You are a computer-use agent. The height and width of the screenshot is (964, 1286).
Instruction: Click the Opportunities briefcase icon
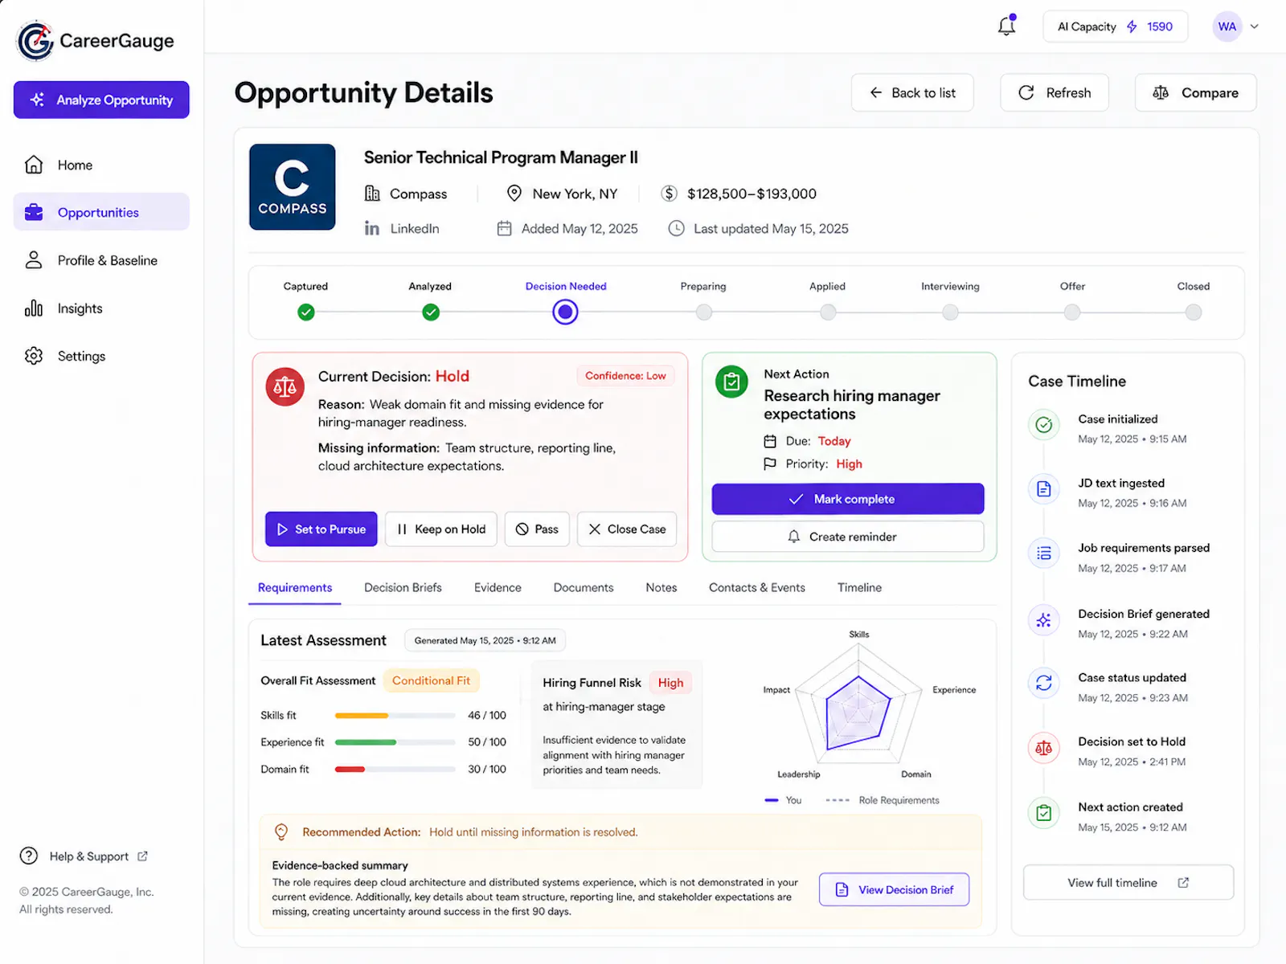click(x=34, y=212)
